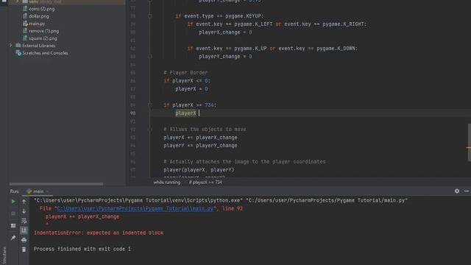This screenshot has height=265, width=471.
Task: Hide the Run tool window
Action: [467, 191]
